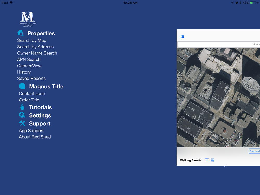Open APN Search
This screenshot has height=195, width=260.
(x=29, y=59)
